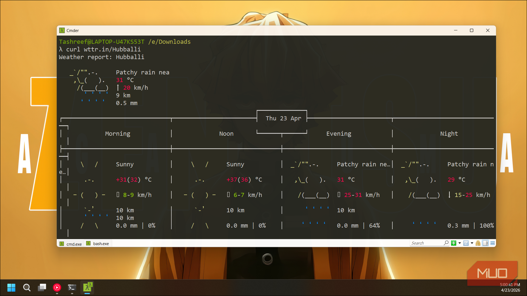Screen dimensions: 527x296
Task: Click the 'Thu 23 Apr' date header
Action: tap(283, 118)
